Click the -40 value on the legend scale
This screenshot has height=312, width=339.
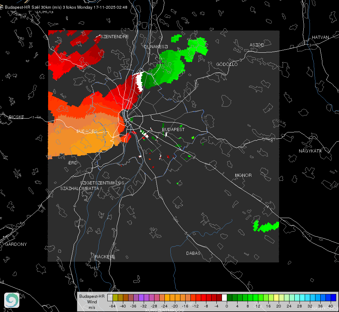[123, 306]
